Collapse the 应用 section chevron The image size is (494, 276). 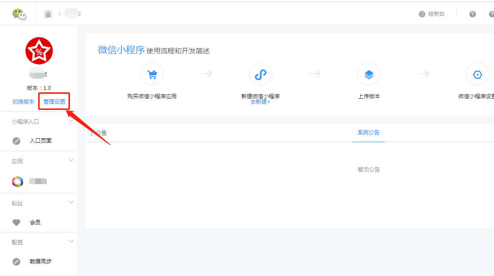(71, 161)
